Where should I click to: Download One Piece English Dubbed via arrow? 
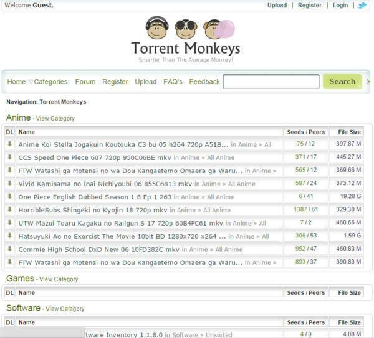click(10, 196)
